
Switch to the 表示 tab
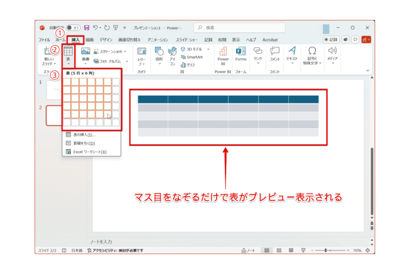pos(236,40)
